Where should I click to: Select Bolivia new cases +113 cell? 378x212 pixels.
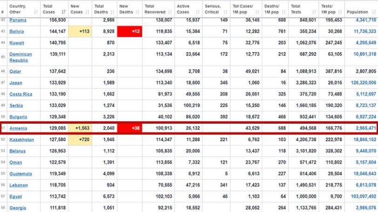coord(80,32)
